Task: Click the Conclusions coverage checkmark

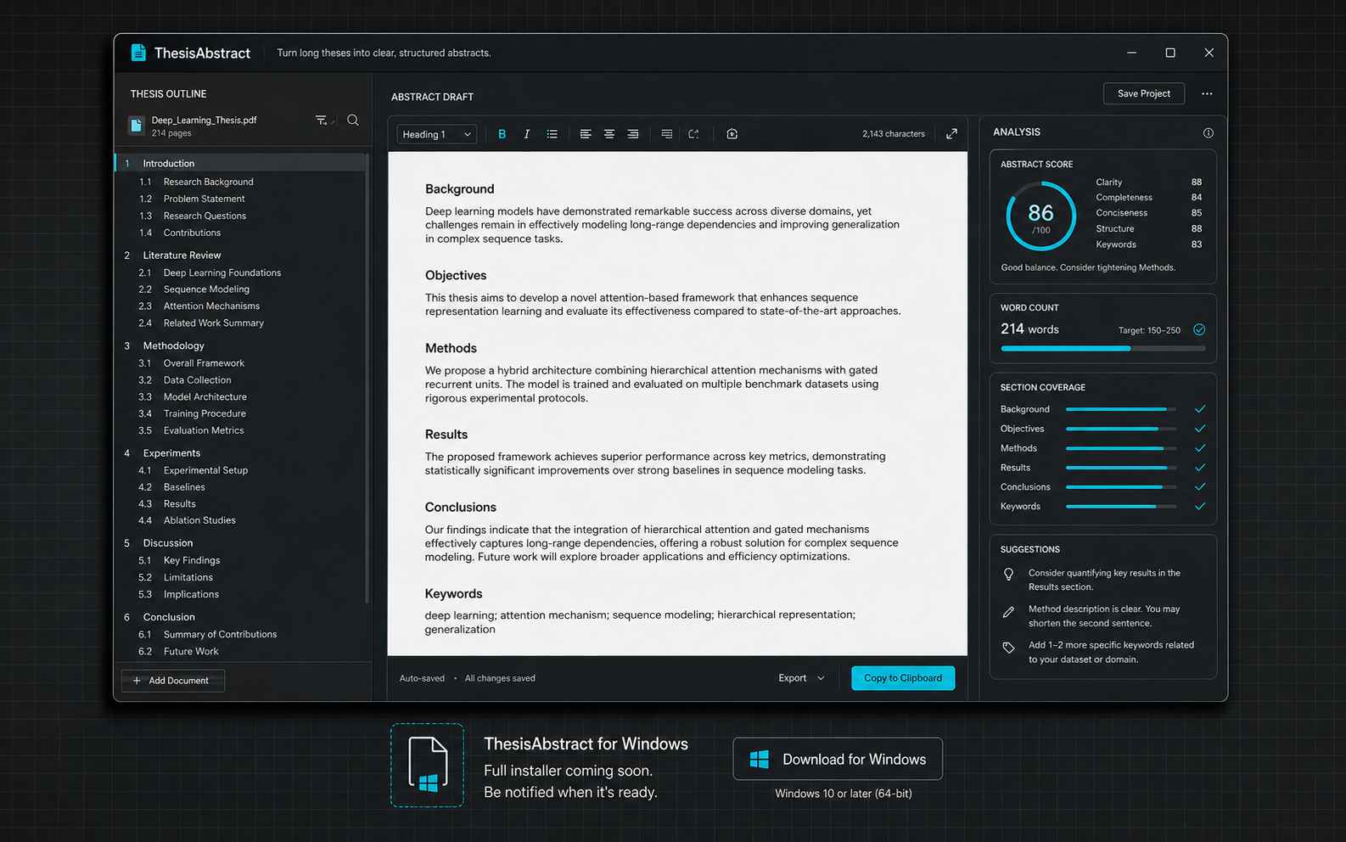Action: [x=1200, y=487]
